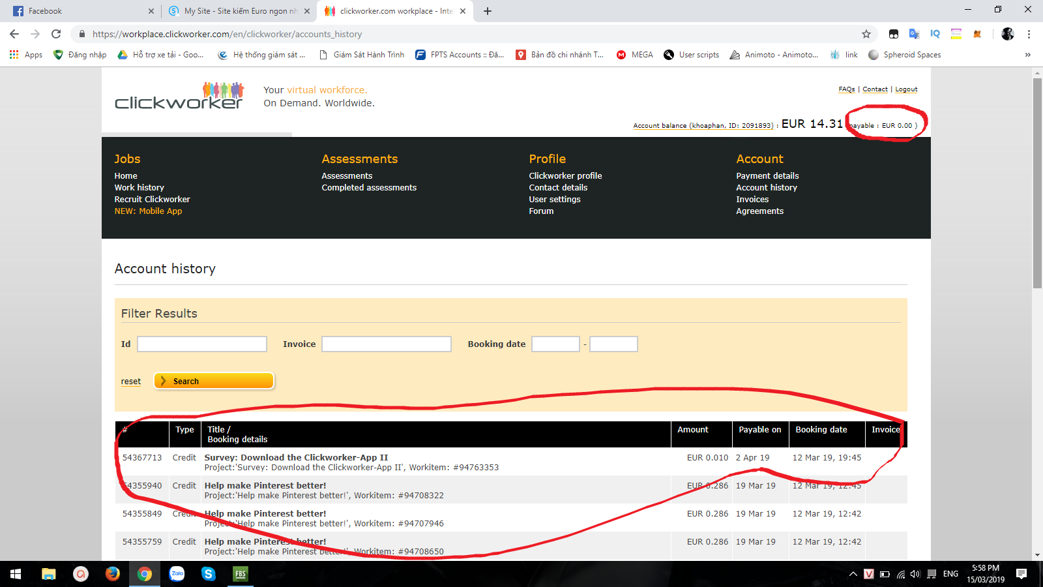Open the Forum link
1043x587 pixels.
(x=541, y=211)
